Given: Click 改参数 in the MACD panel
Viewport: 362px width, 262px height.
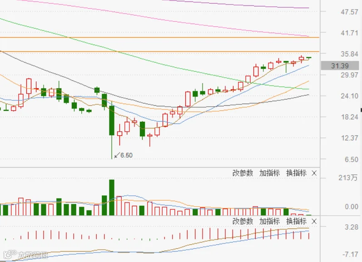Looking at the screenshot, I should point(243,221).
